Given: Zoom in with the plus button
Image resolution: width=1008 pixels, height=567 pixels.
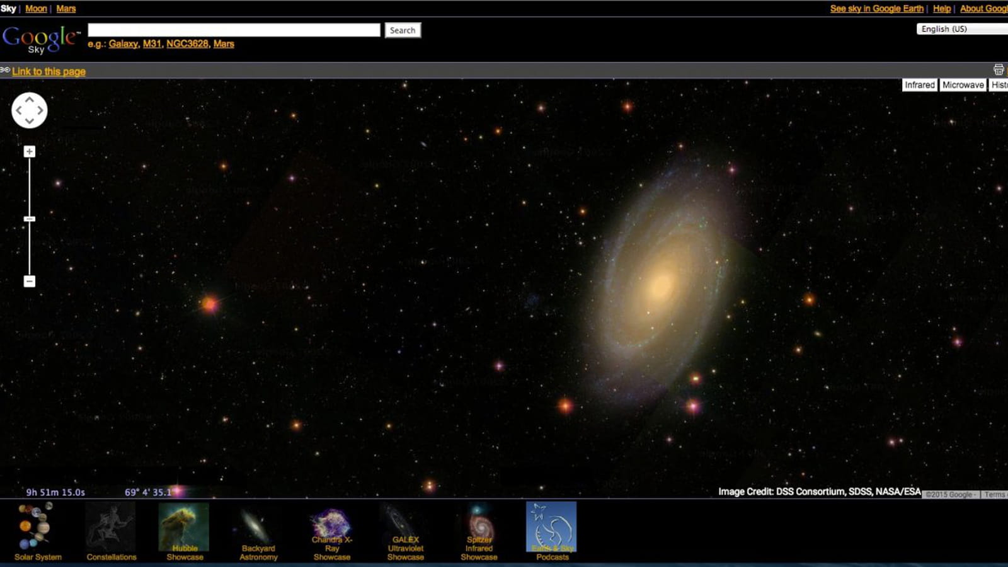Looking at the screenshot, I should [30, 152].
